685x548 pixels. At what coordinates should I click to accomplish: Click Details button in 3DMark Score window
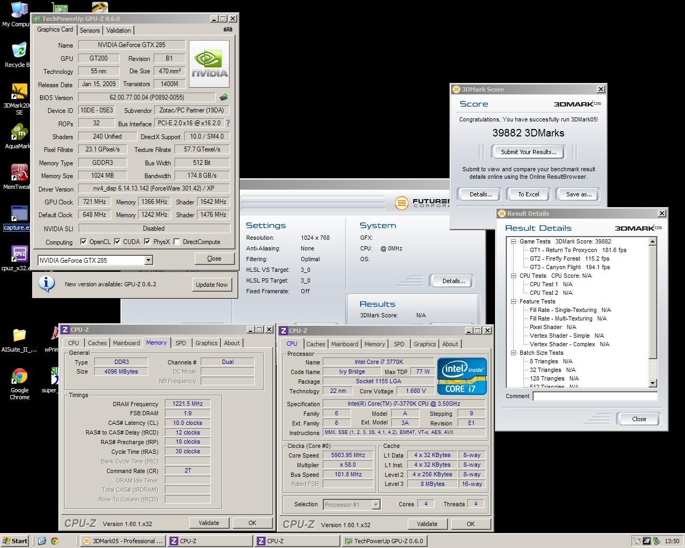[481, 194]
